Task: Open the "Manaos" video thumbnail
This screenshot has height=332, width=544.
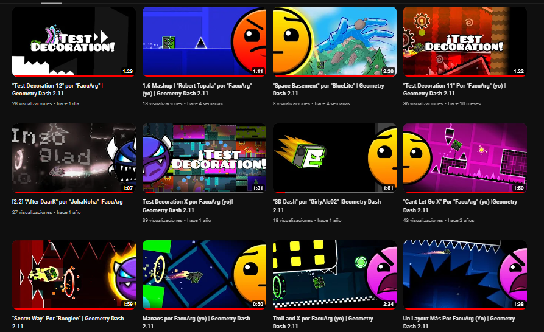Action: coord(204,274)
